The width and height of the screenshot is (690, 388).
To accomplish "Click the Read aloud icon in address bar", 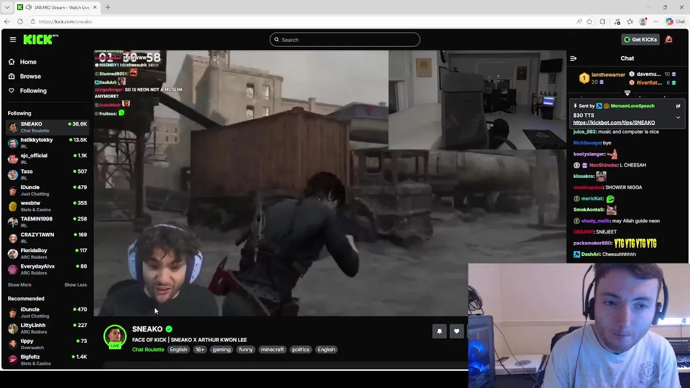I will pos(579,22).
